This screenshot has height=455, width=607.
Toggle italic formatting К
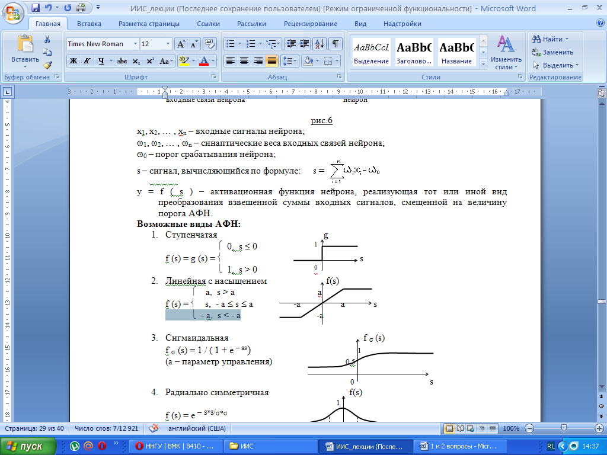(87, 61)
